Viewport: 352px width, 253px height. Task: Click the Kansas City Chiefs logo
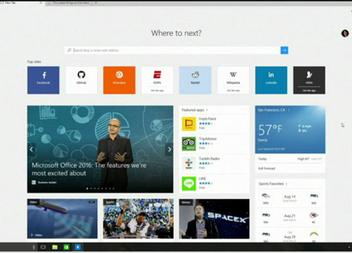[x=313, y=215]
